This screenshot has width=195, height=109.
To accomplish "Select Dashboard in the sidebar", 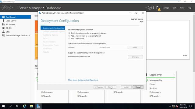I will [x=15, y=17].
